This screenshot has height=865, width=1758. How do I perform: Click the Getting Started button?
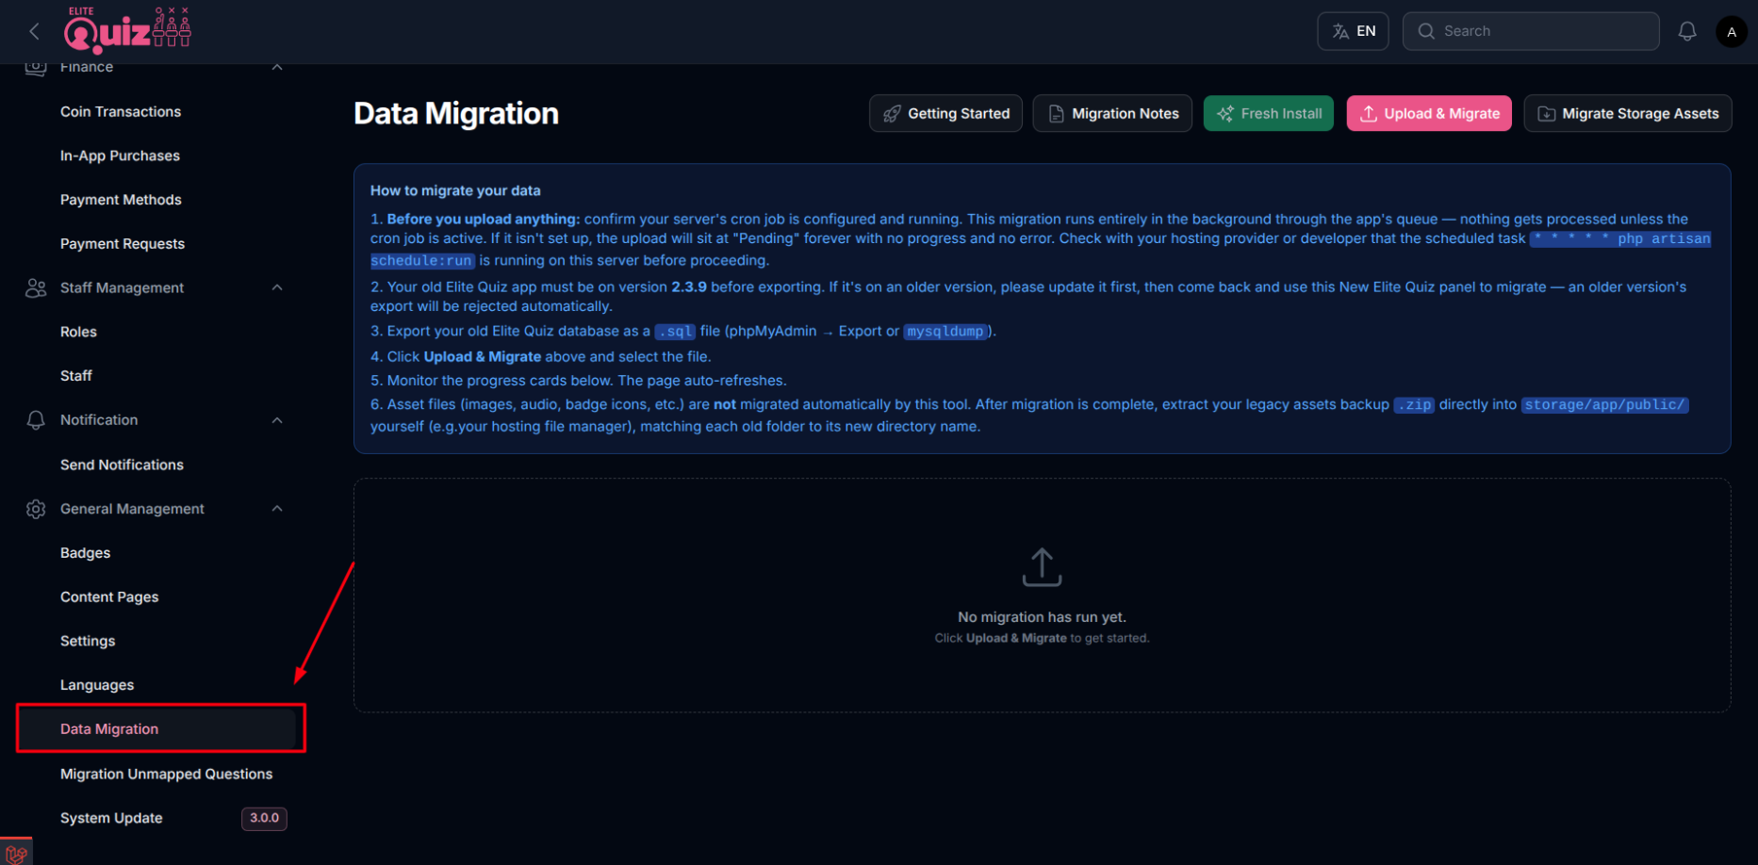point(945,114)
